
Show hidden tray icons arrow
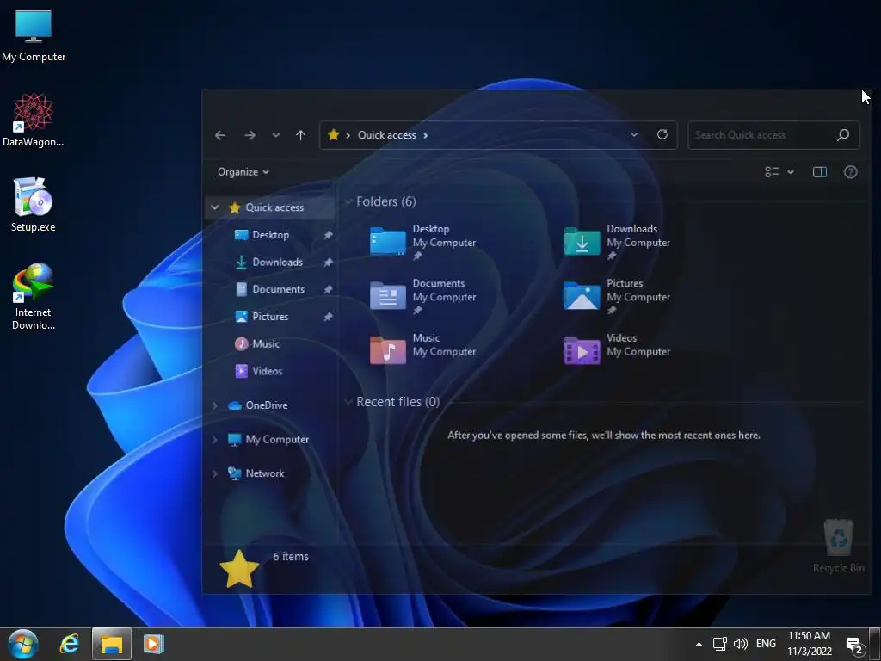(x=699, y=644)
